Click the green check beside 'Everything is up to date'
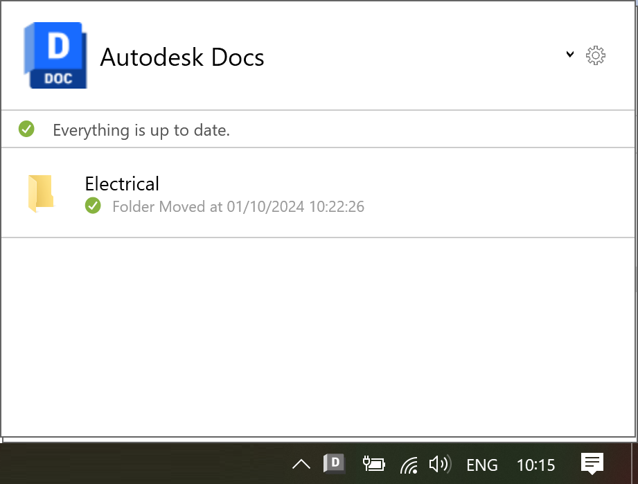 26,129
